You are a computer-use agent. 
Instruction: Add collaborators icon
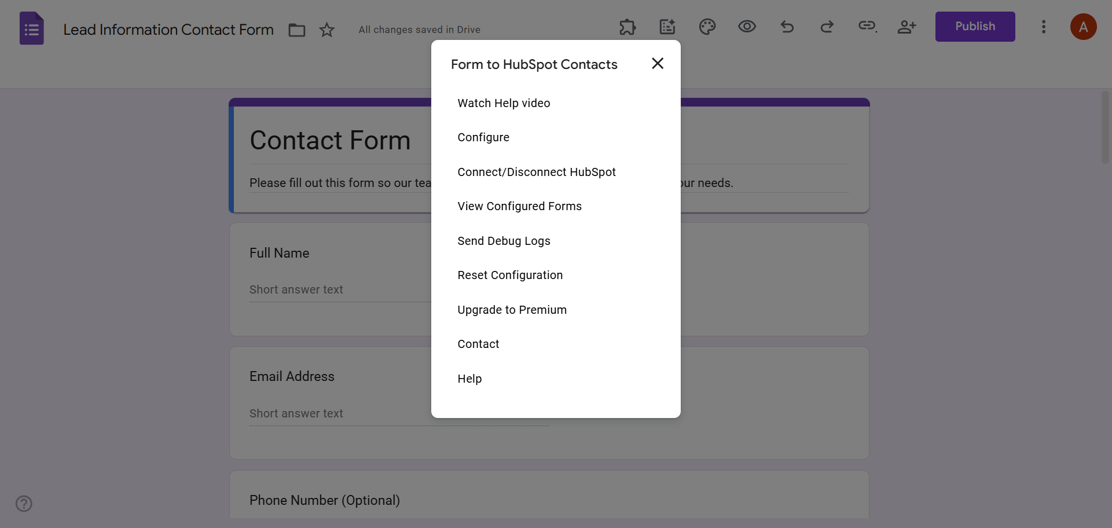click(x=907, y=27)
